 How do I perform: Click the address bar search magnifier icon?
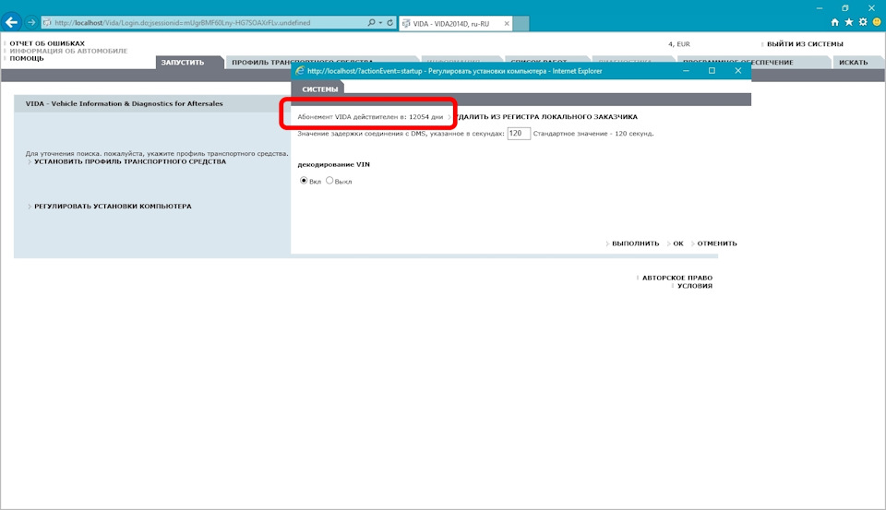(x=371, y=22)
